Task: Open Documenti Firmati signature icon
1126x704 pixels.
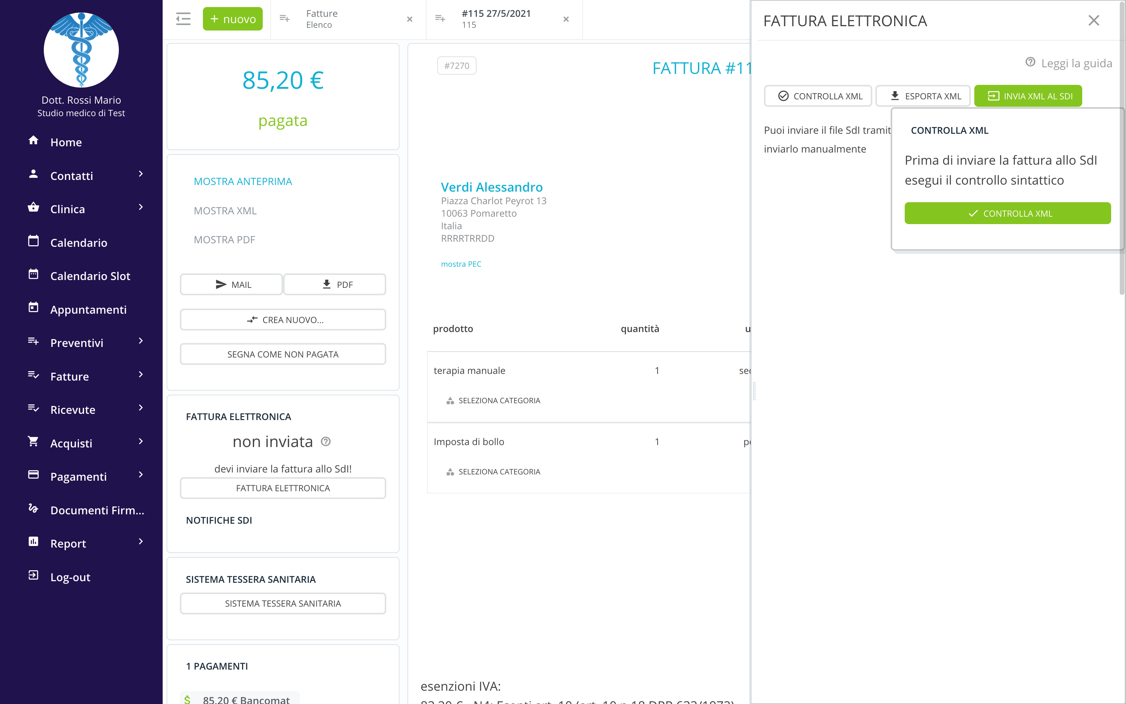Action: click(33, 508)
